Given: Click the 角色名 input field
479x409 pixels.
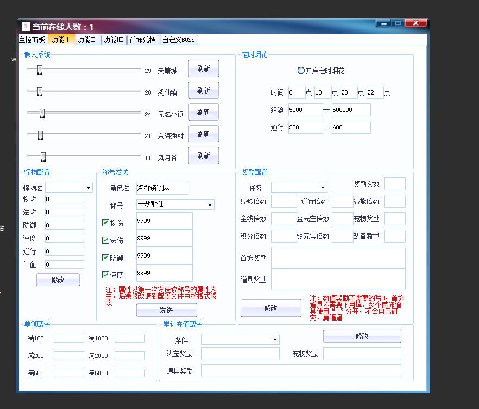Looking at the screenshot, I should tap(162, 188).
